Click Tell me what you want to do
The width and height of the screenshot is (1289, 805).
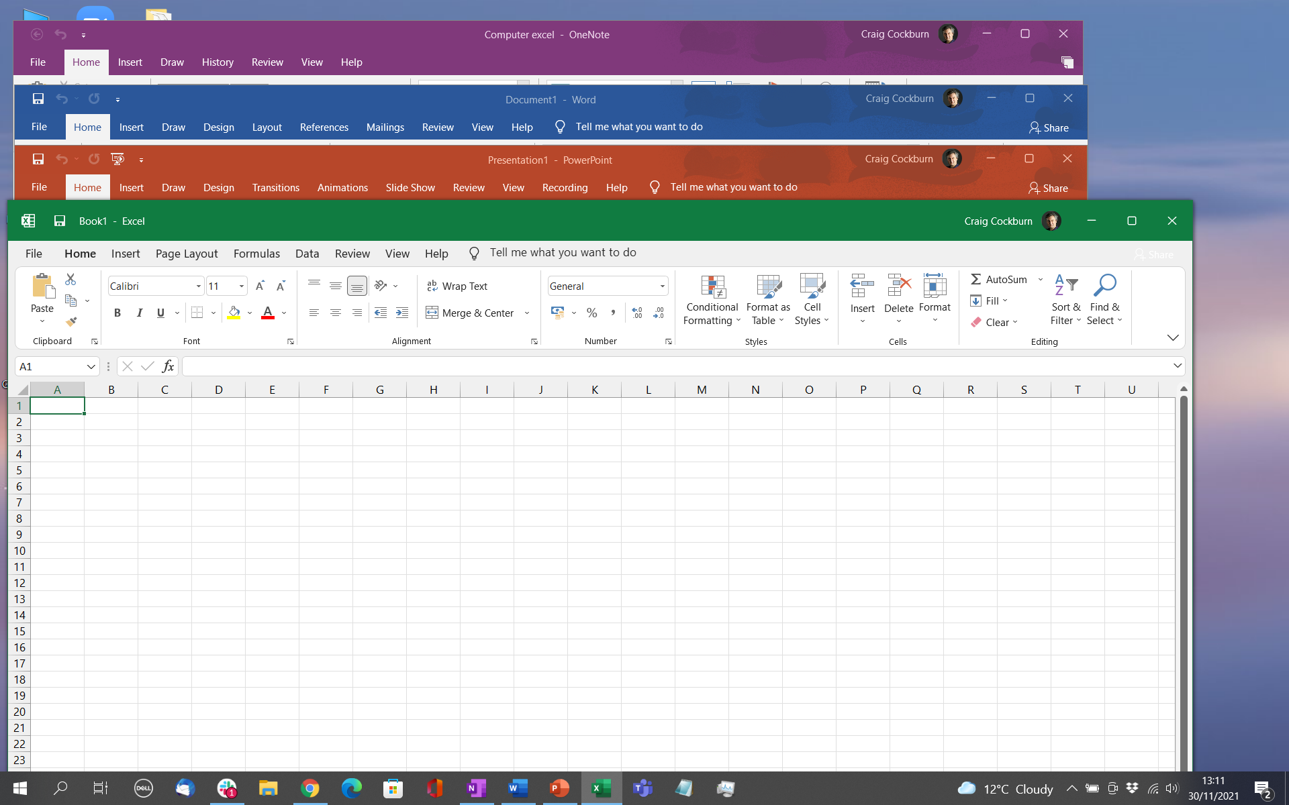[563, 253]
